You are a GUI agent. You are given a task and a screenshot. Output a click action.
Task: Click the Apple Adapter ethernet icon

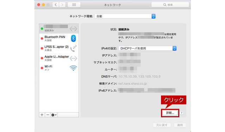click(x=73, y=58)
